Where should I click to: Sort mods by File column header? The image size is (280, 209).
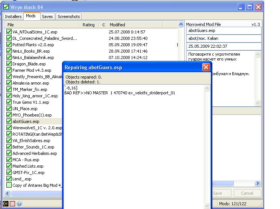[11, 25]
